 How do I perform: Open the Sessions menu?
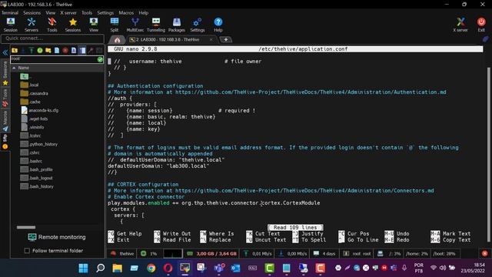coord(32,13)
